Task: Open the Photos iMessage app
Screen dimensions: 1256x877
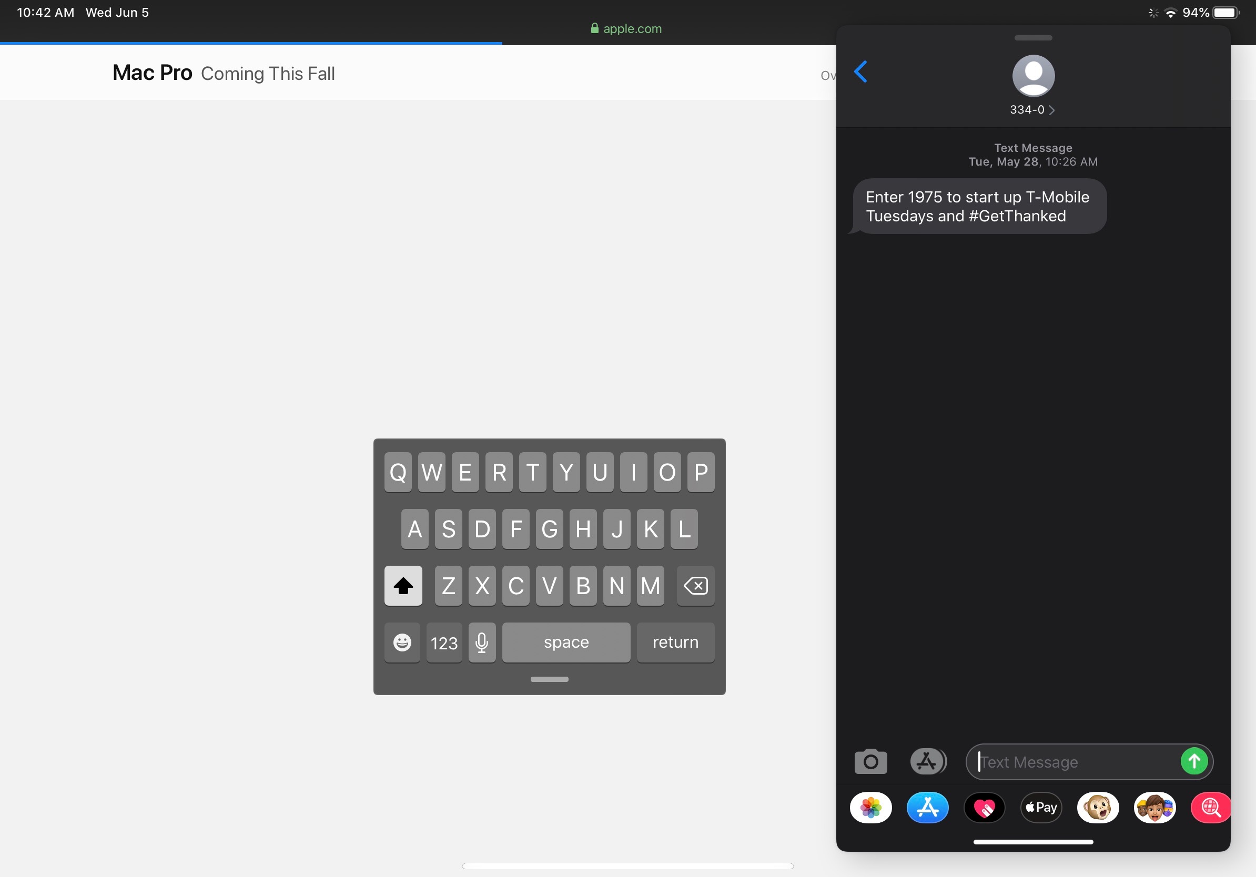Action: pyautogui.click(x=870, y=807)
